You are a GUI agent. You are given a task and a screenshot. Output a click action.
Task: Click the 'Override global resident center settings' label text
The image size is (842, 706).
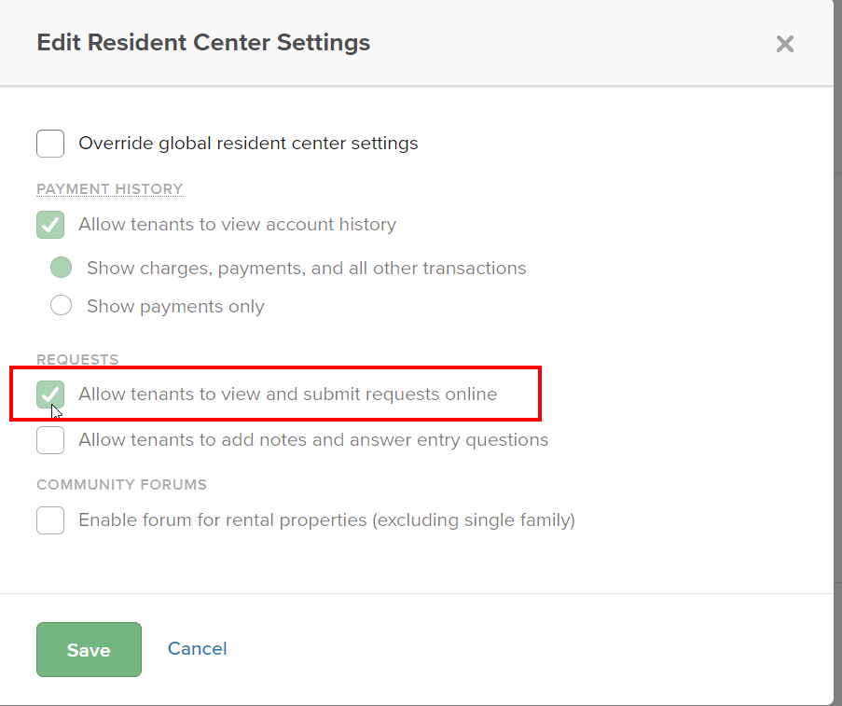pos(248,144)
